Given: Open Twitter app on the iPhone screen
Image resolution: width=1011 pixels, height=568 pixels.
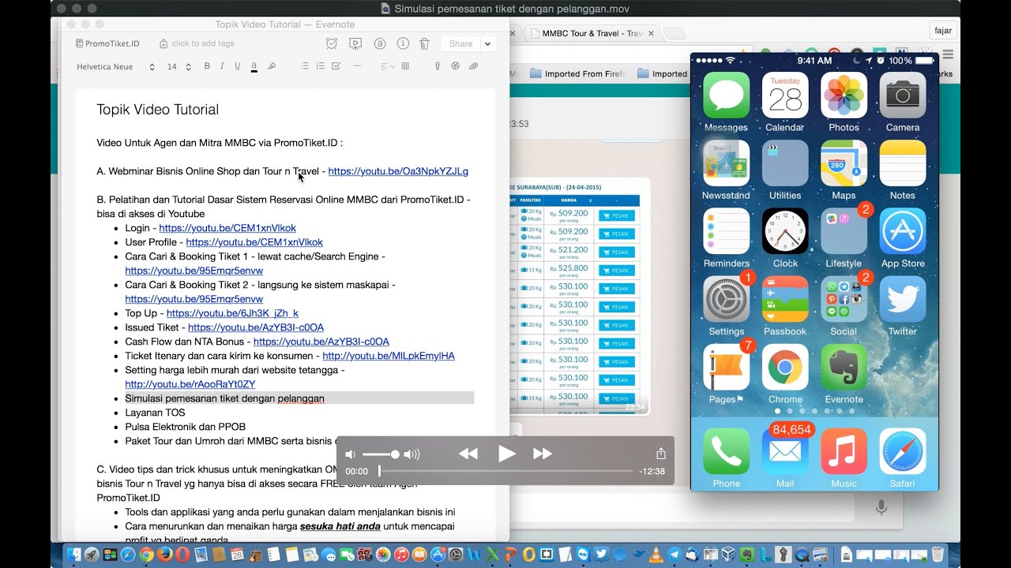Looking at the screenshot, I should pyautogui.click(x=903, y=299).
